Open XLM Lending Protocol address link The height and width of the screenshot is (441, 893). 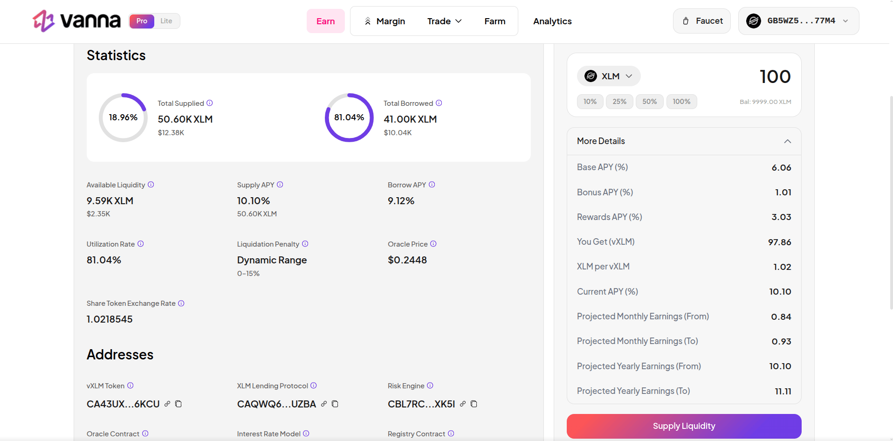click(324, 404)
